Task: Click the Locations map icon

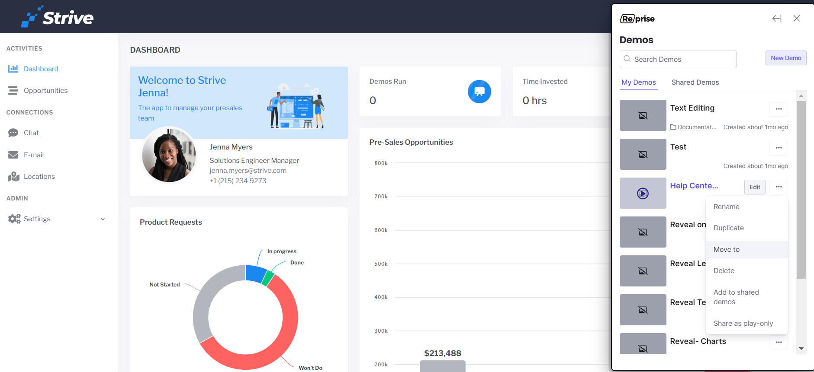Action: (13, 176)
